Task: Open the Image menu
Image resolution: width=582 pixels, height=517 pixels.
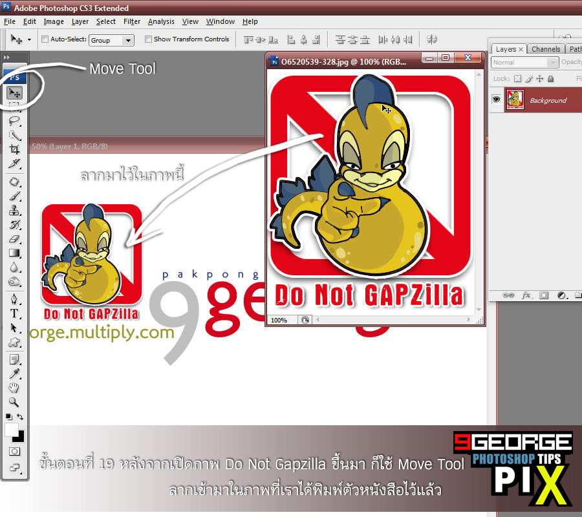Action: point(54,21)
